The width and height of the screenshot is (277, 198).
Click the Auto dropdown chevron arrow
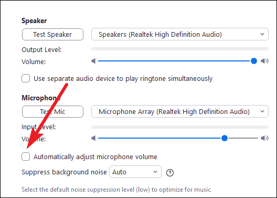[x=155, y=172]
